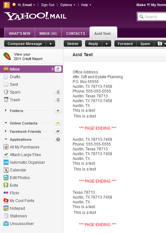Screen dimensions: 166x233
Task: Open the Trash folder
Action: 15,100
